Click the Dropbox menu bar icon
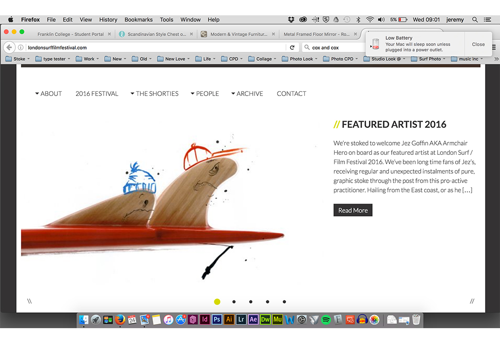Viewport: 500px width, 343px height. (x=291, y=19)
